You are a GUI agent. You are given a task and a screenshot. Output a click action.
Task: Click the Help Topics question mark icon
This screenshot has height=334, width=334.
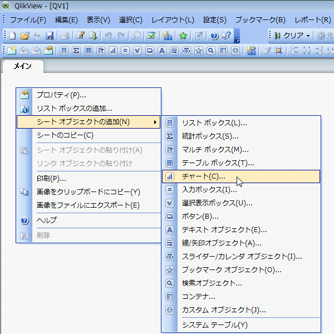(x=214, y=36)
